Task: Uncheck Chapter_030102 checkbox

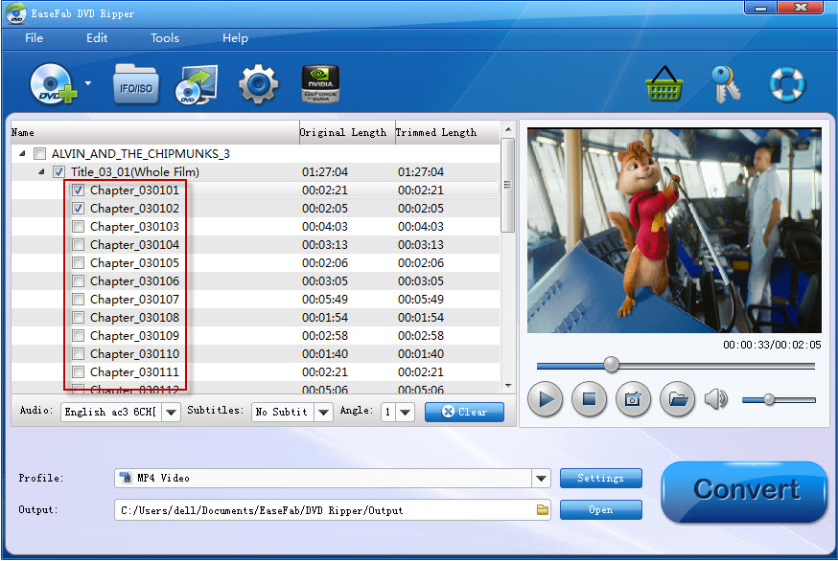Action: point(78,208)
